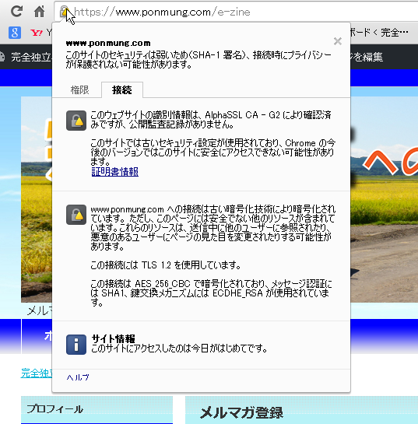Open the Yahoo bookmark icon
Image resolution: width=418 pixels, height=424 pixels.
pos(37,33)
